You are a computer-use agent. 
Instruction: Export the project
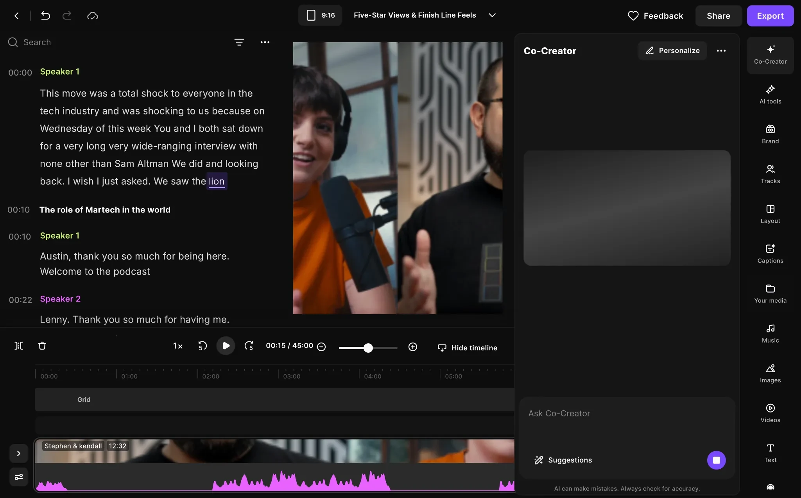(770, 16)
